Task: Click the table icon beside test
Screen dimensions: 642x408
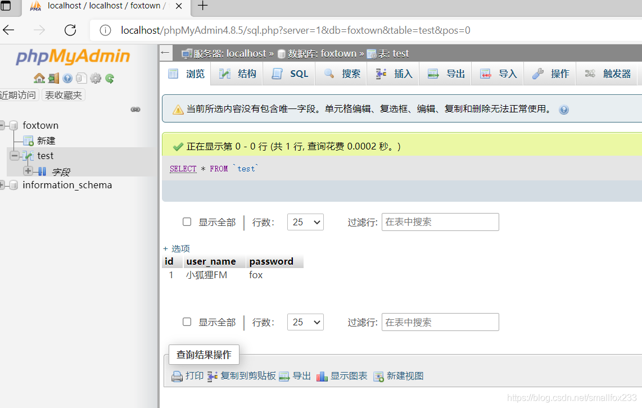Action: 28,156
